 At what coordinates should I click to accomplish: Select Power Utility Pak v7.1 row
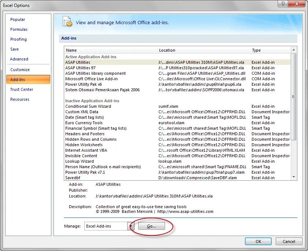[177, 172]
